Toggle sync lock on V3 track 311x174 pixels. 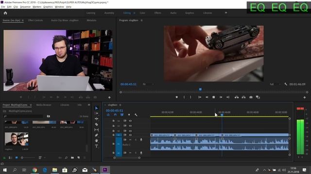point(125,126)
